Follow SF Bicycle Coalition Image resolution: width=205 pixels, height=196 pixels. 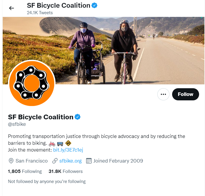point(185,94)
